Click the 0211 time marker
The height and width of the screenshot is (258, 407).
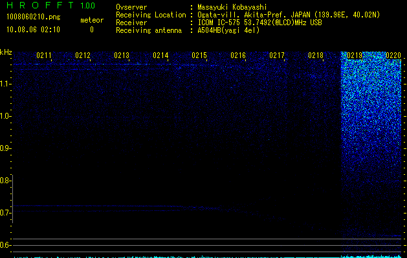pyautogui.click(x=43, y=55)
